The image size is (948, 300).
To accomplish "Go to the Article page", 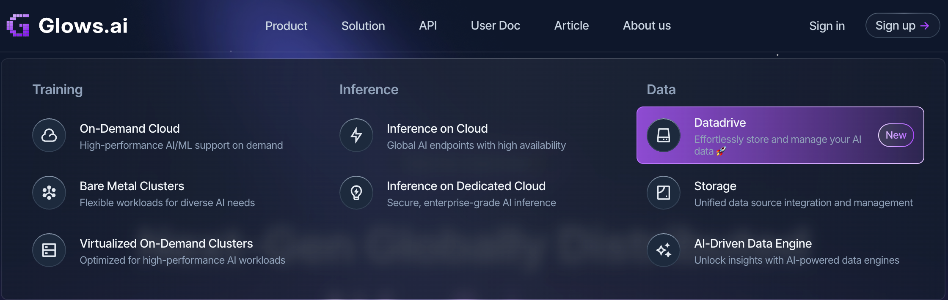I will tap(571, 26).
